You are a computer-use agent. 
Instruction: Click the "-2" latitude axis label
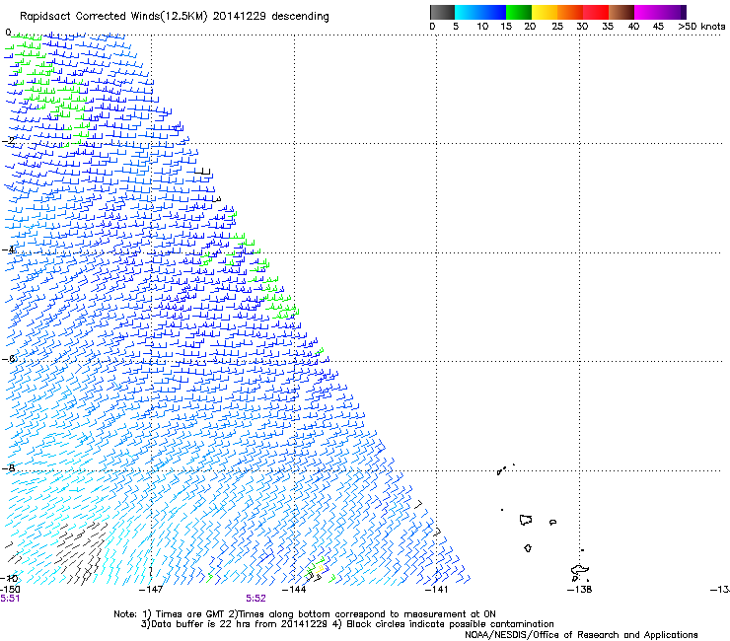[x=8, y=141]
